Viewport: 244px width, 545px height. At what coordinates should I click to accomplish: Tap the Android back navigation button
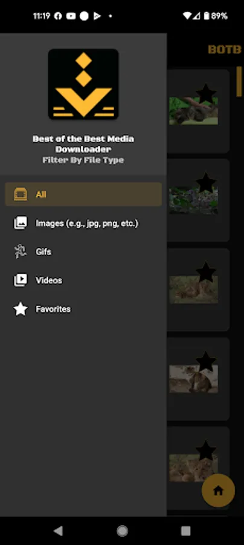[x=58, y=530]
